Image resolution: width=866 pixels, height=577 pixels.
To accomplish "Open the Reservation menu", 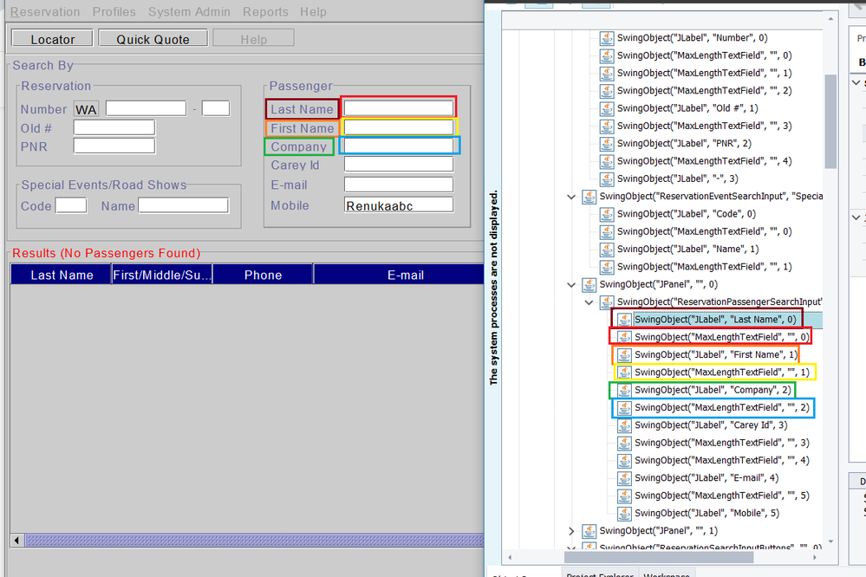I will pos(45,12).
